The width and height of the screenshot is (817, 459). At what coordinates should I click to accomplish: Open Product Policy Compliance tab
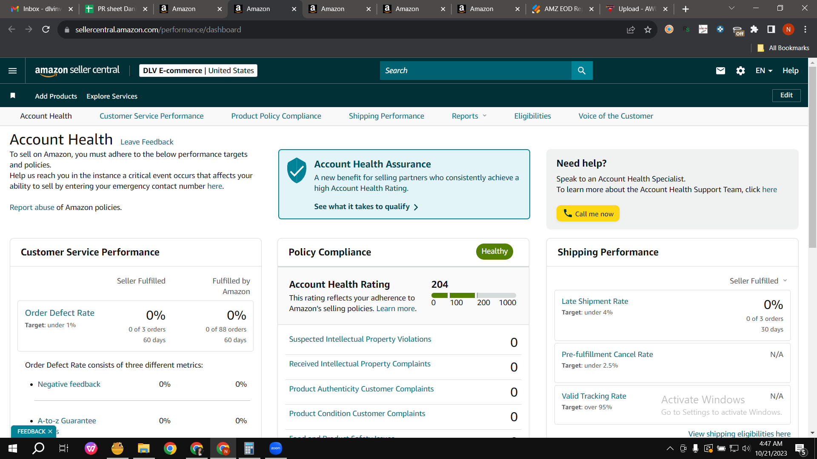click(276, 116)
